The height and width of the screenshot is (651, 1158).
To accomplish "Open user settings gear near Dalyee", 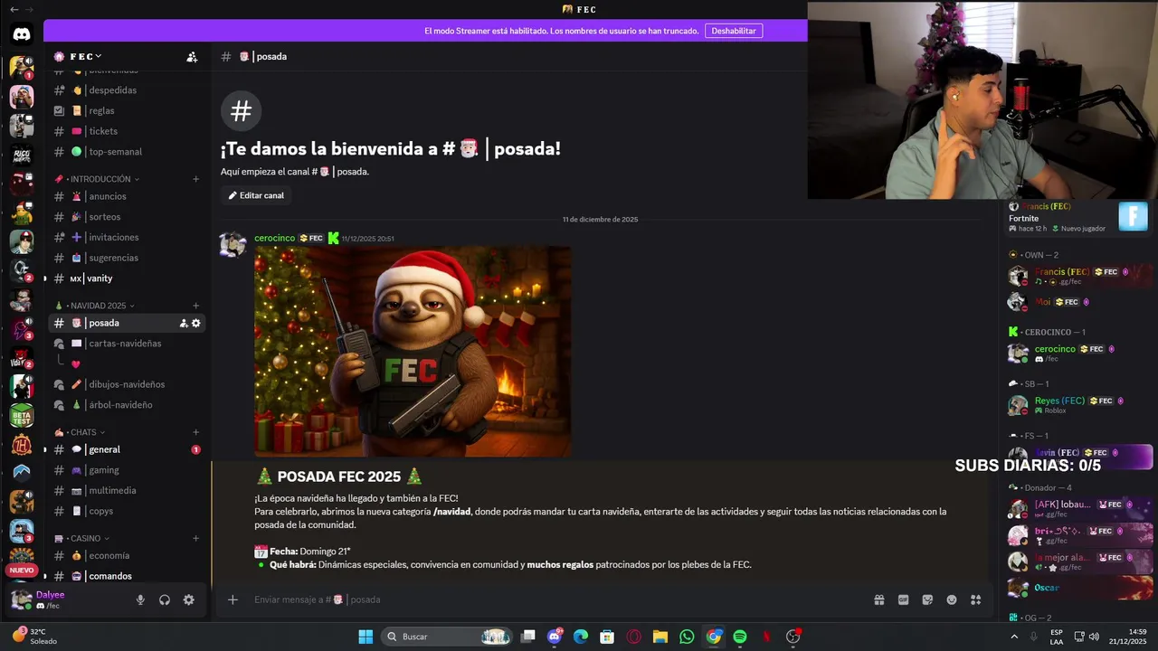I will tap(188, 599).
